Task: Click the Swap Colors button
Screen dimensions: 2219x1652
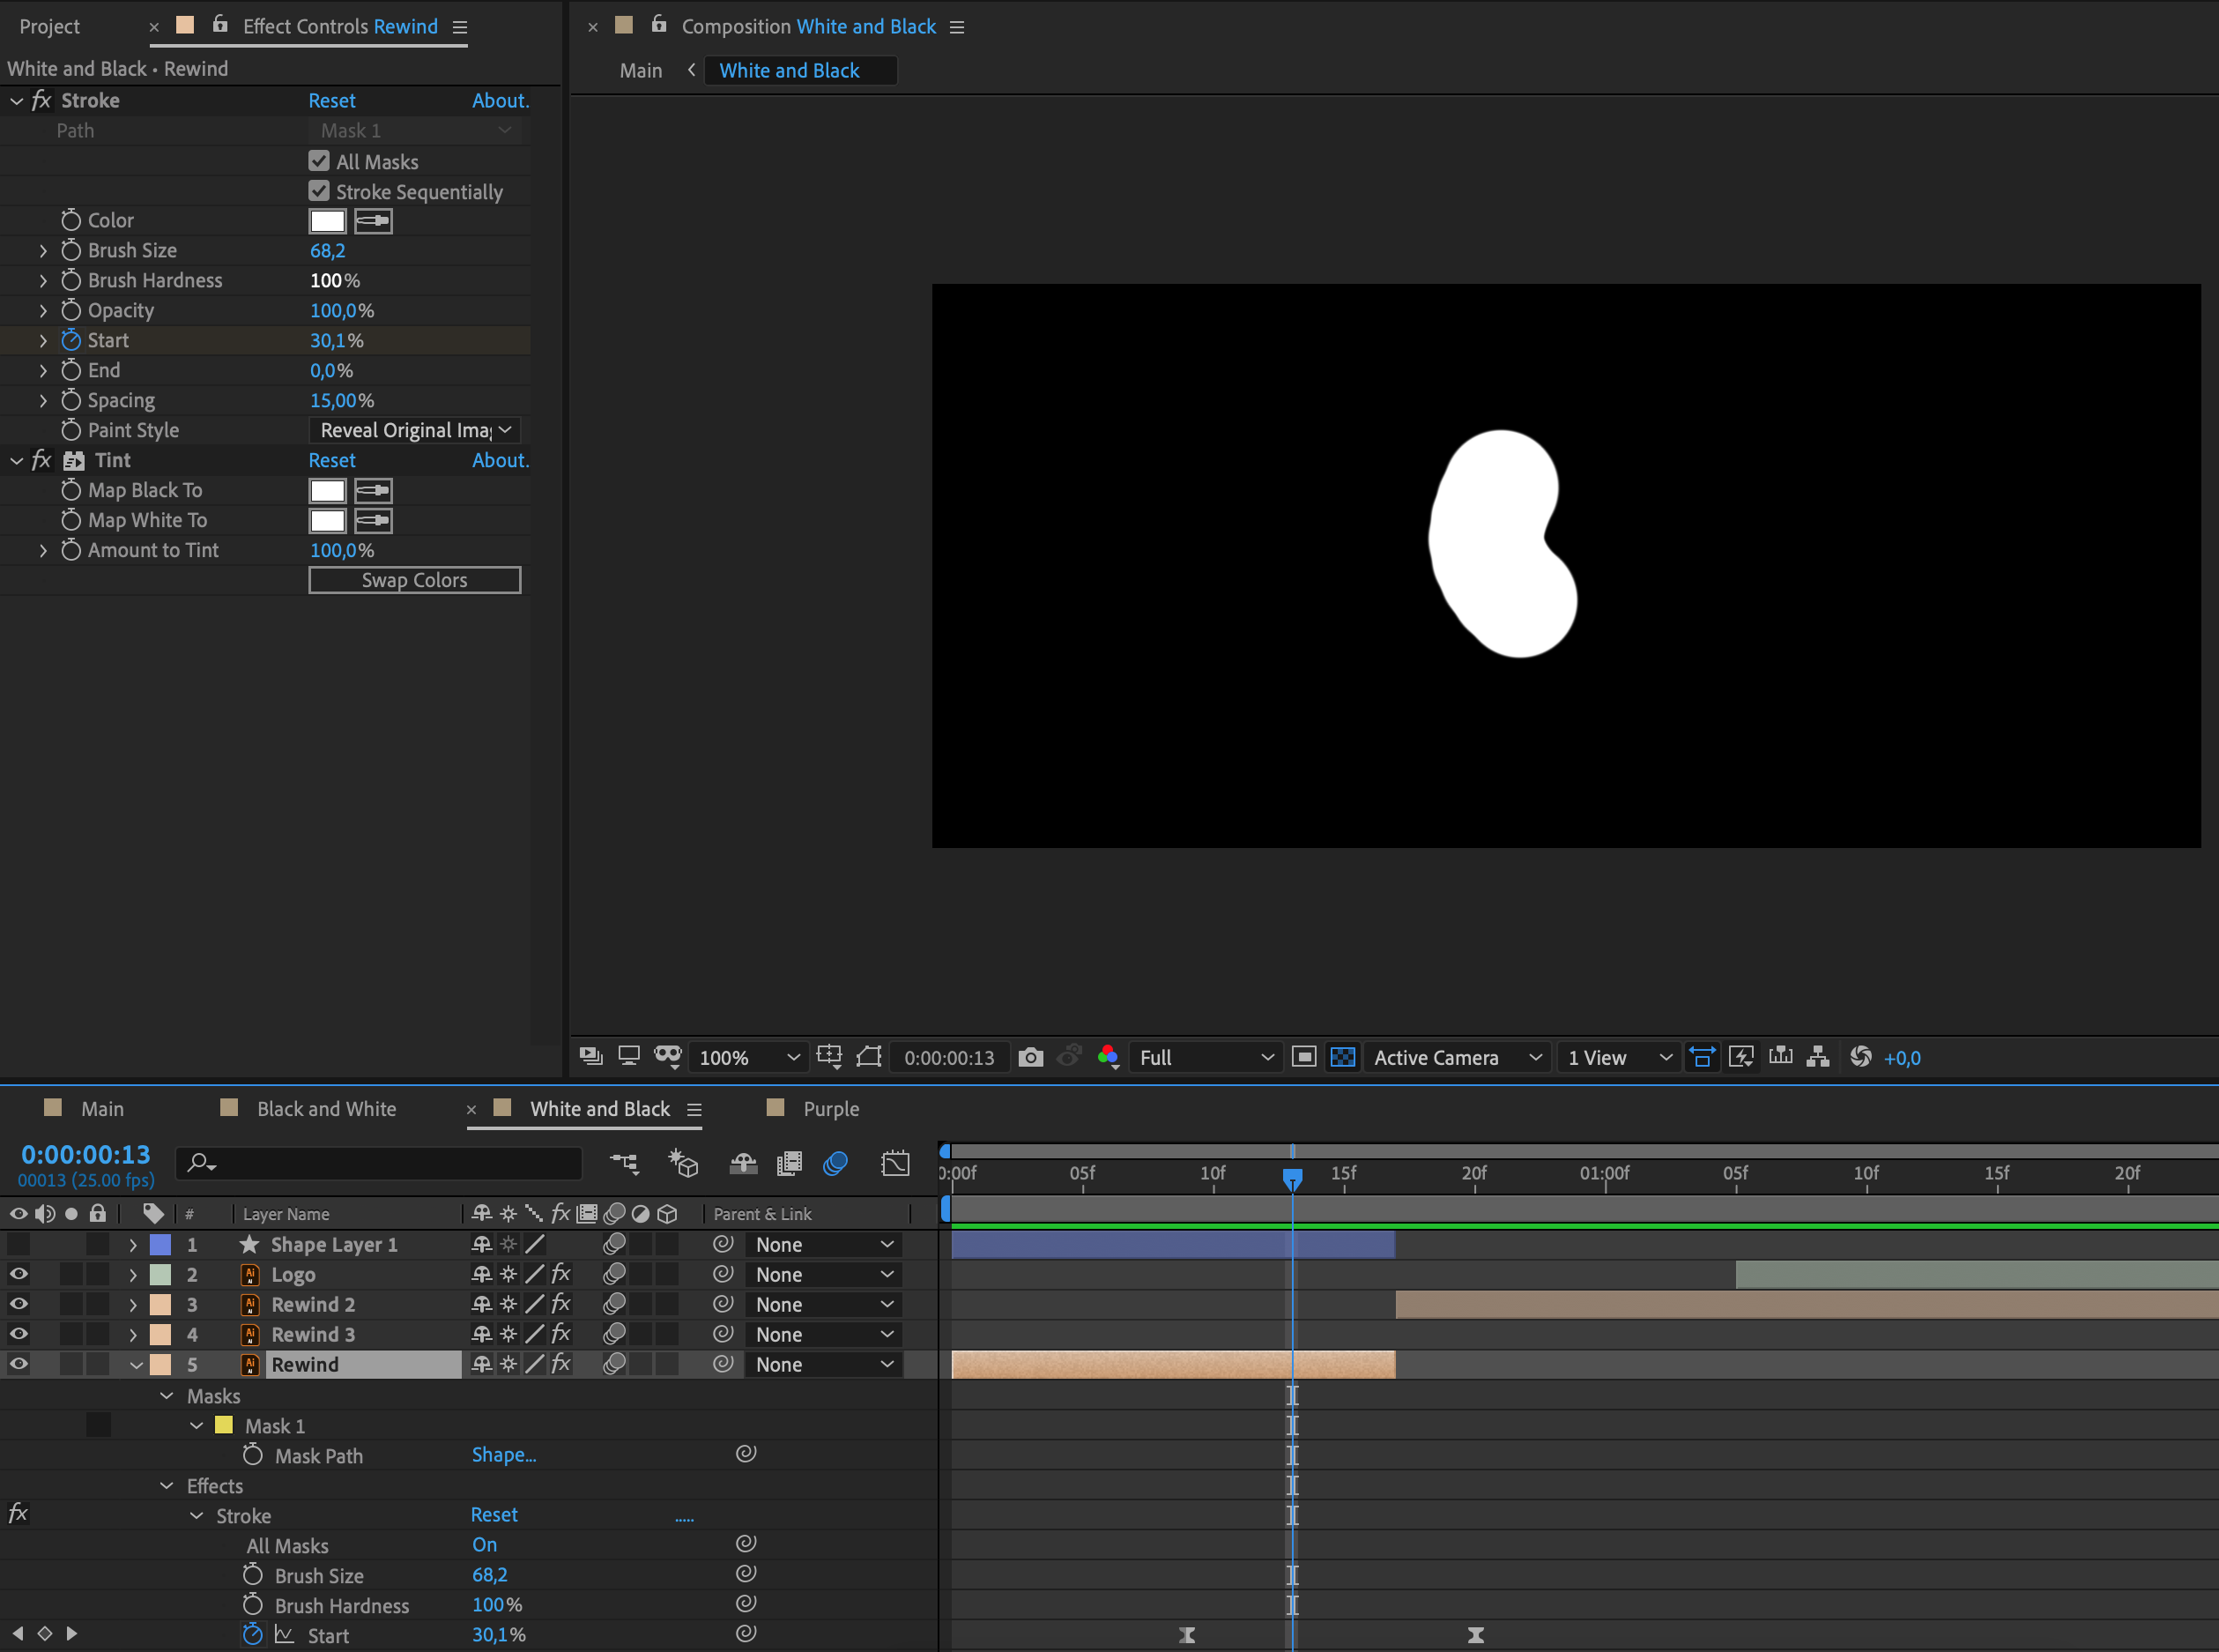Action: pos(415,580)
